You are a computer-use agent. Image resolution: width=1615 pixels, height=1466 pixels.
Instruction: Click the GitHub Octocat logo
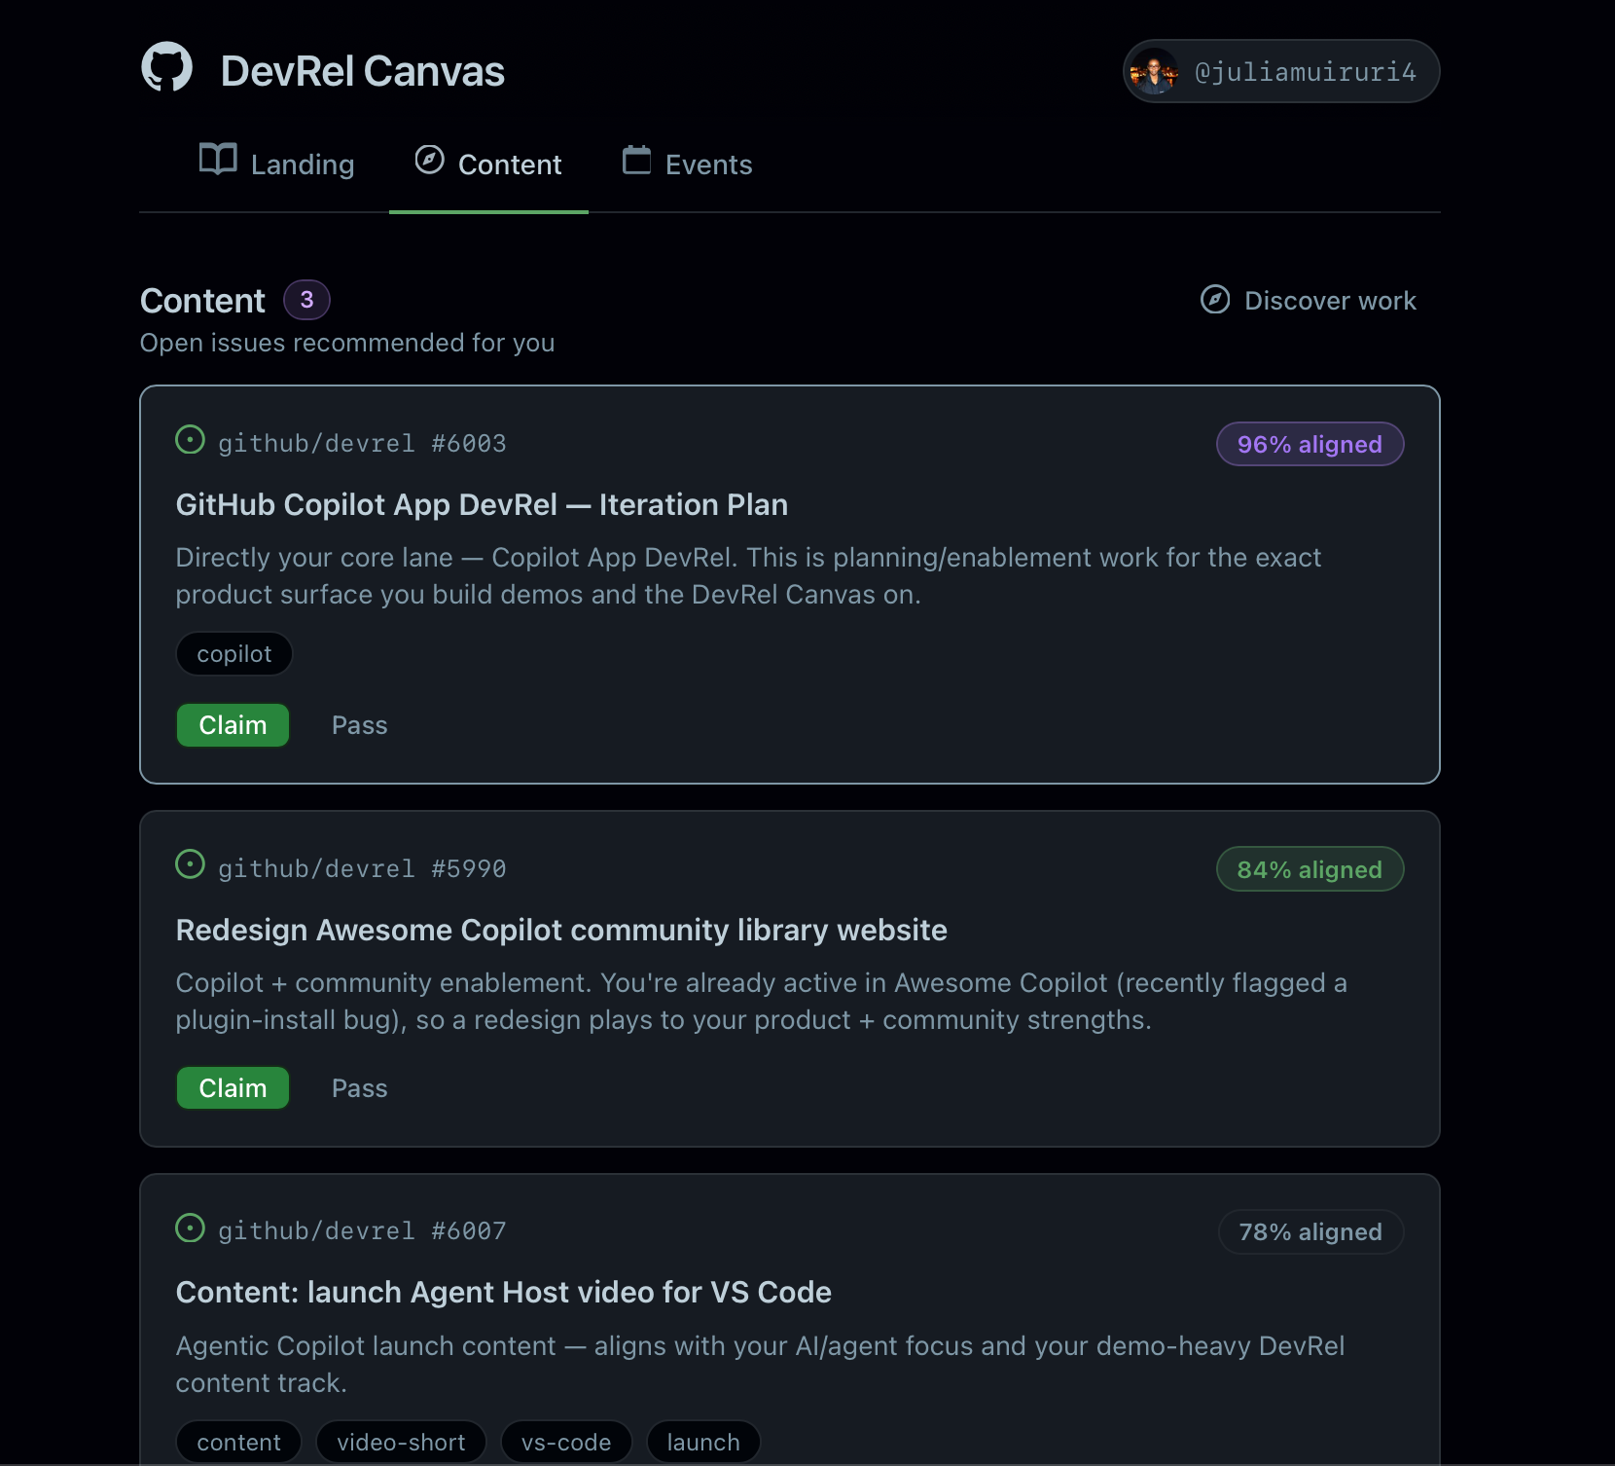(167, 66)
